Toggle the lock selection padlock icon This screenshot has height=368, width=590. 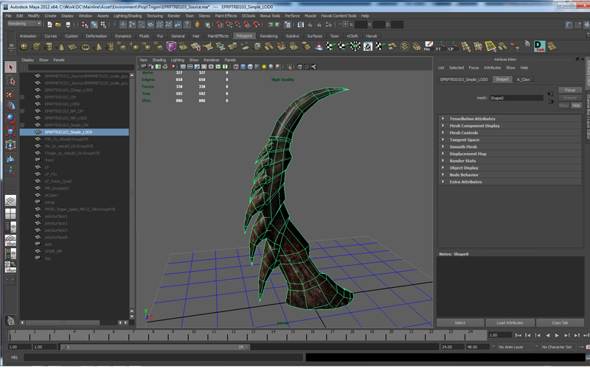[197, 25]
